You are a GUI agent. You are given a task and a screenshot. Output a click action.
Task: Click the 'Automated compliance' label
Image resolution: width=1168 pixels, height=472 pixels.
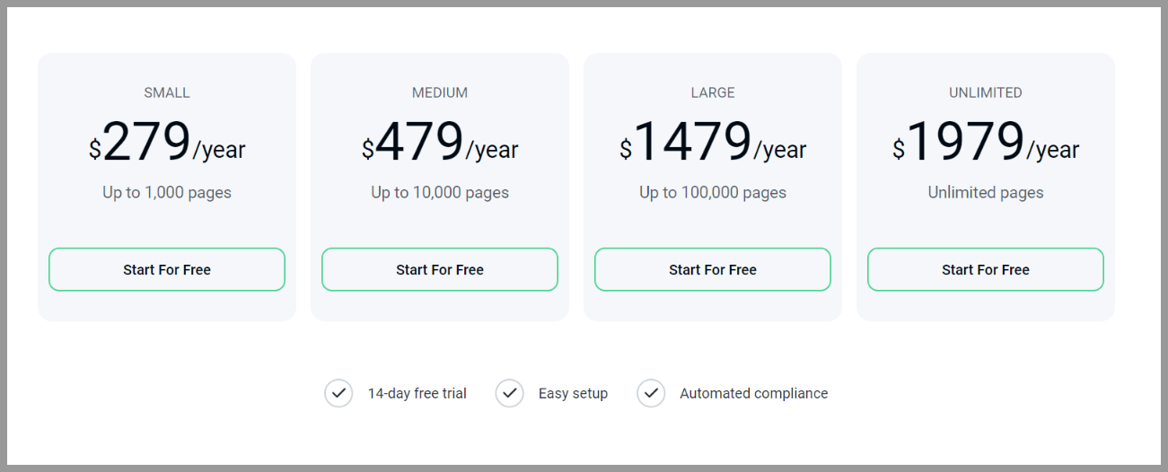tap(754, 393)
